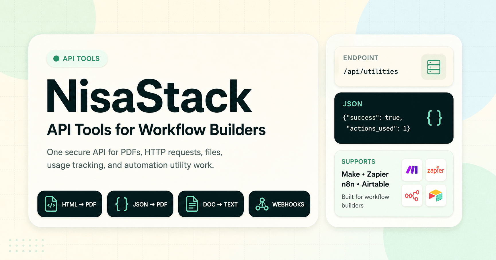Click the 'n8n • Airtable' text
496x260 pixels.
tap(365, 184)
